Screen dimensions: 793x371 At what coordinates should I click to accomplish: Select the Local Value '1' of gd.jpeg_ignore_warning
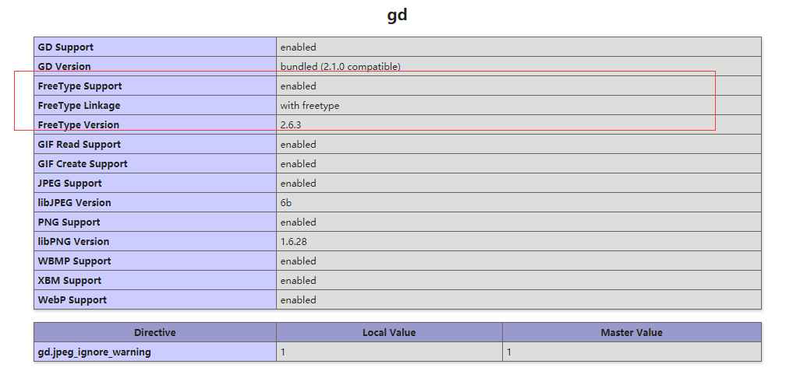(x=283, y=352)
